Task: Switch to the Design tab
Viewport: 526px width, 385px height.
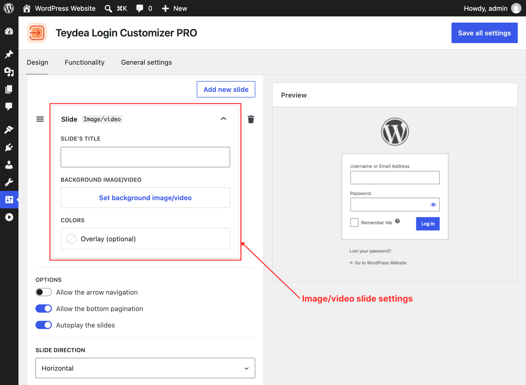Action: click(x=37, y=62)
